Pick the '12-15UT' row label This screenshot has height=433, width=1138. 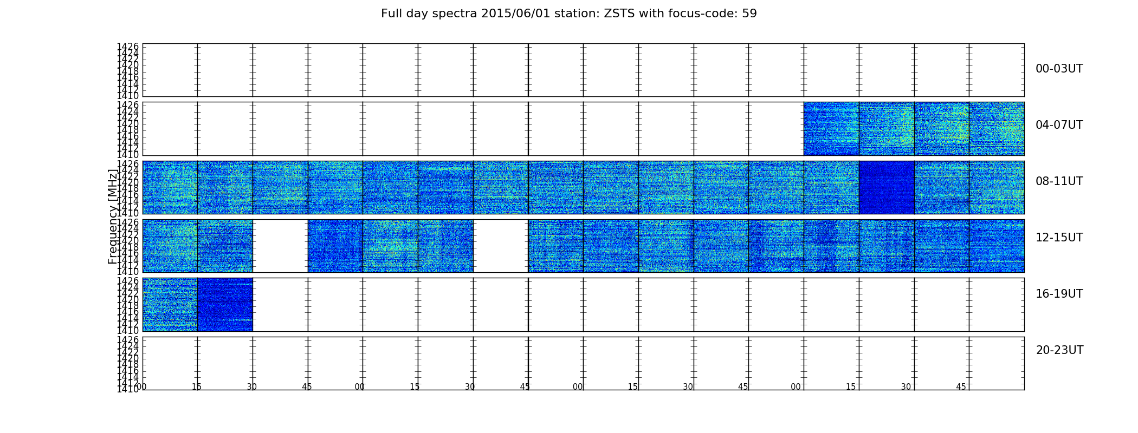pos(1059,238)
